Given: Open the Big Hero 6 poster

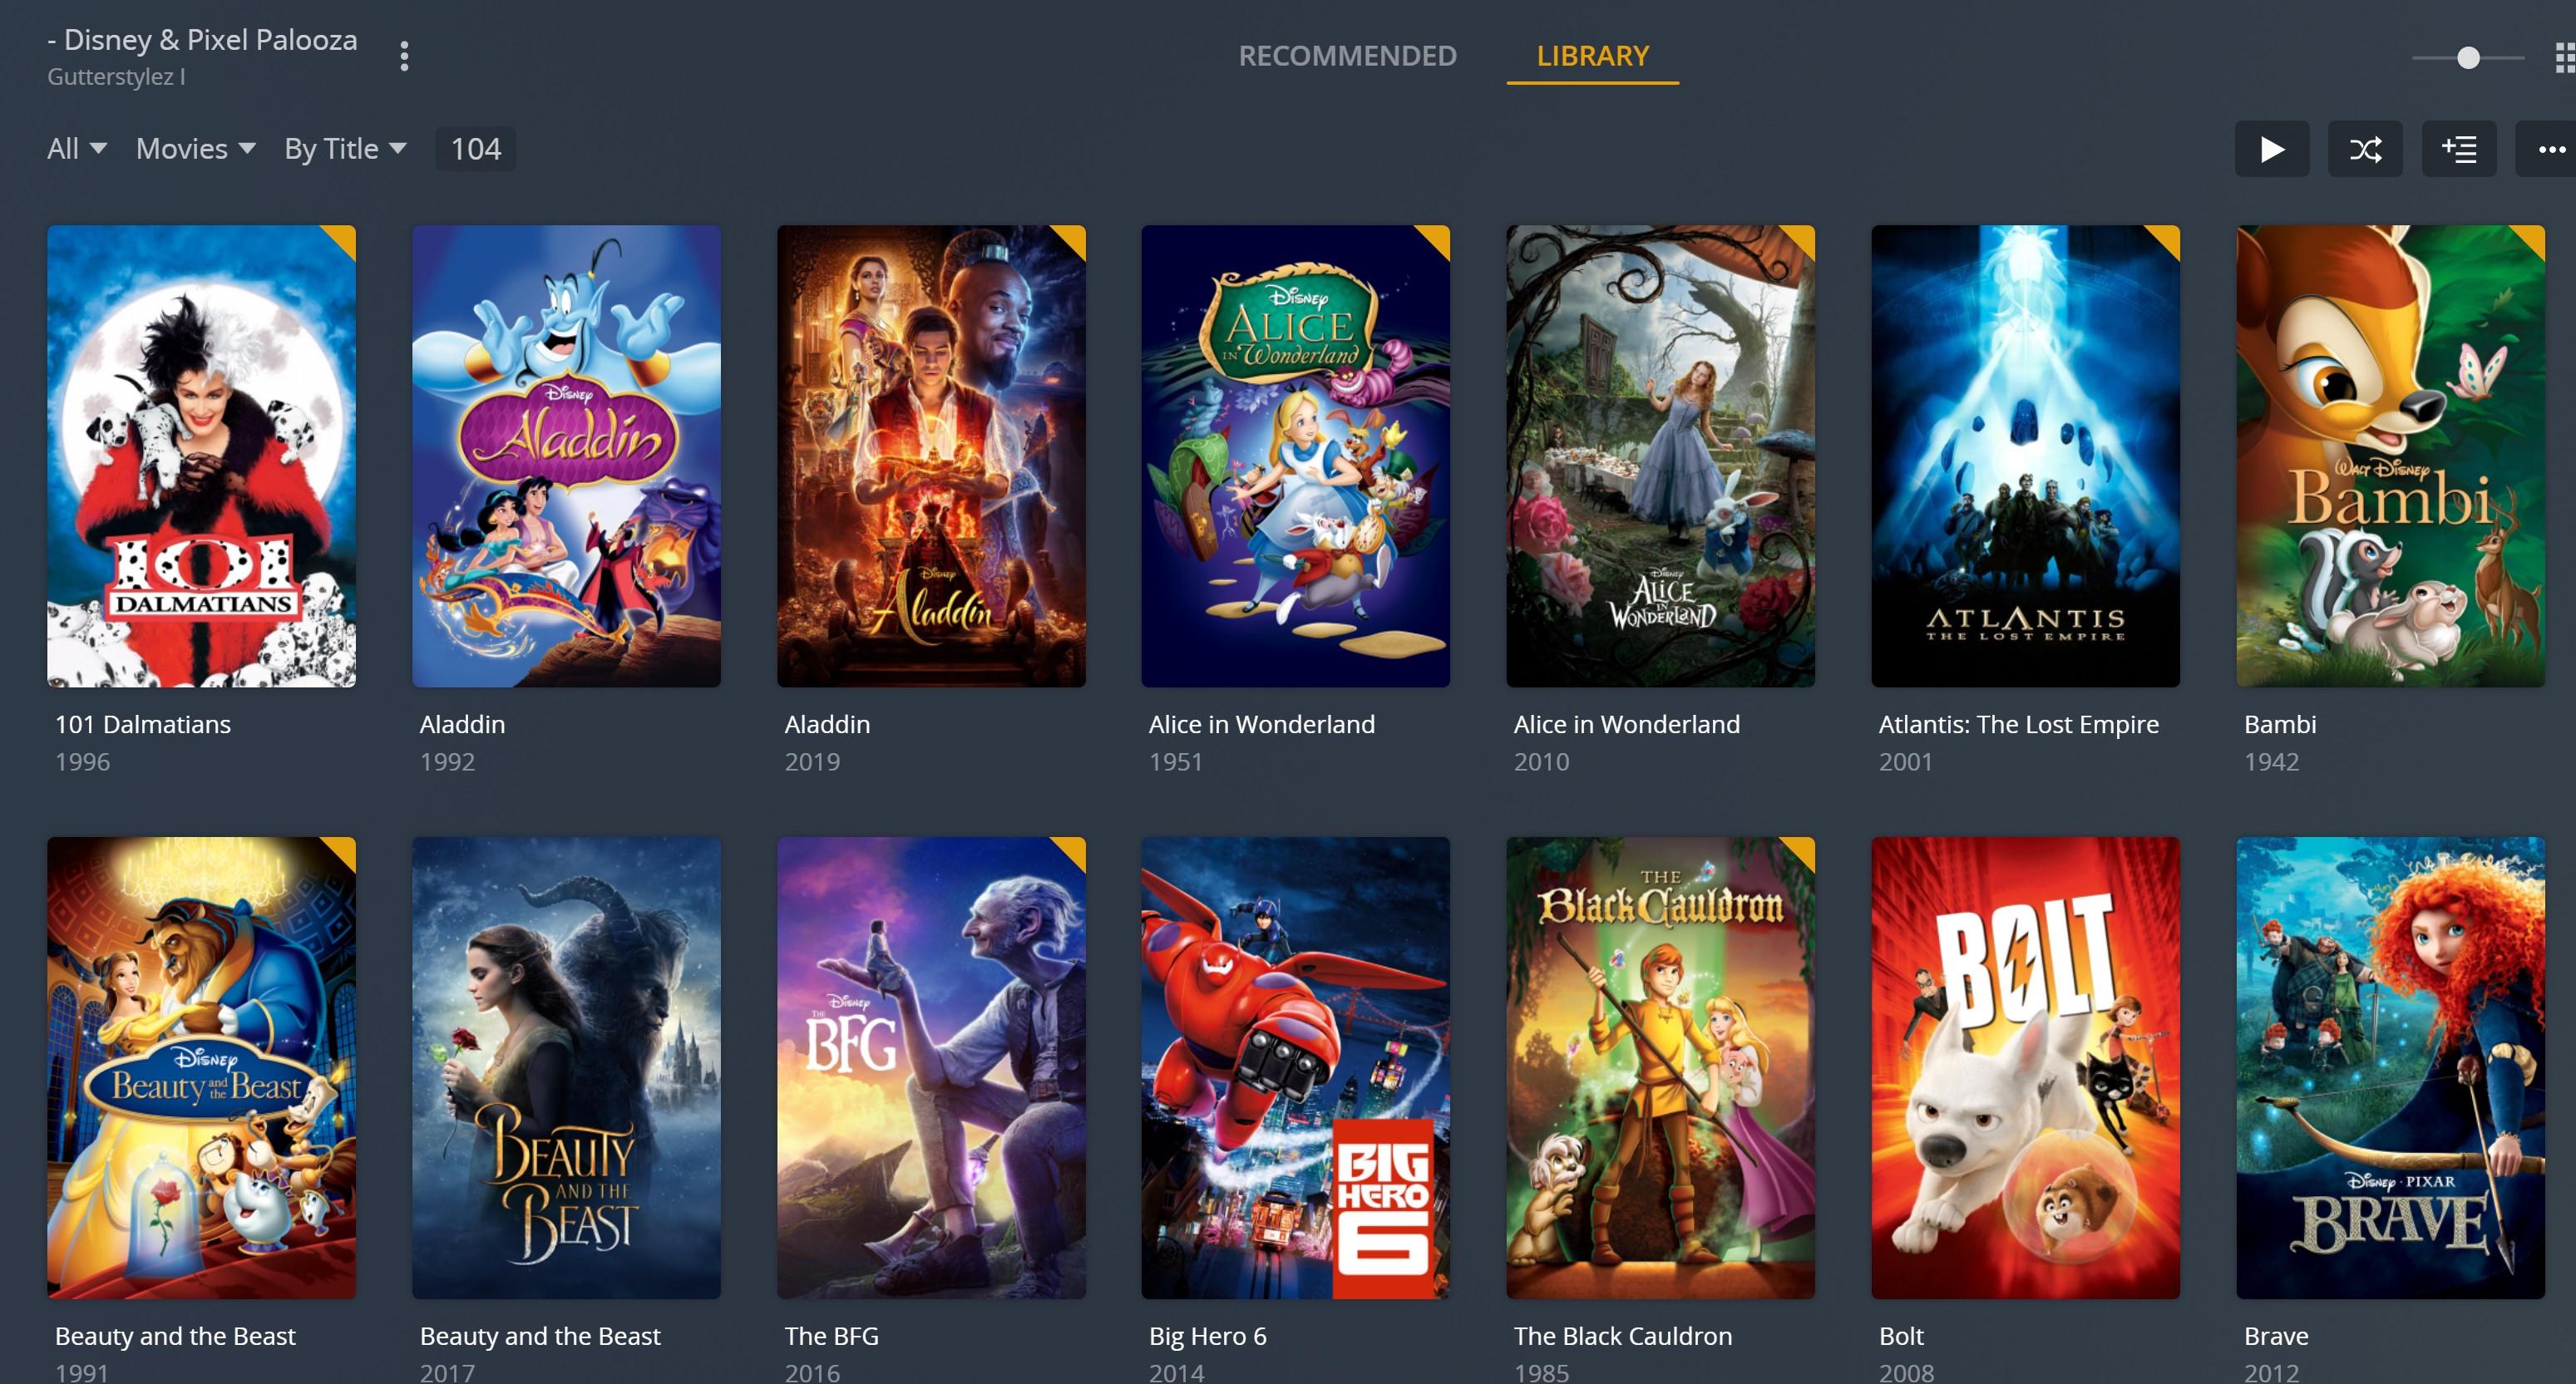Looking at the screenshot, I should tap(1295, 1068).
